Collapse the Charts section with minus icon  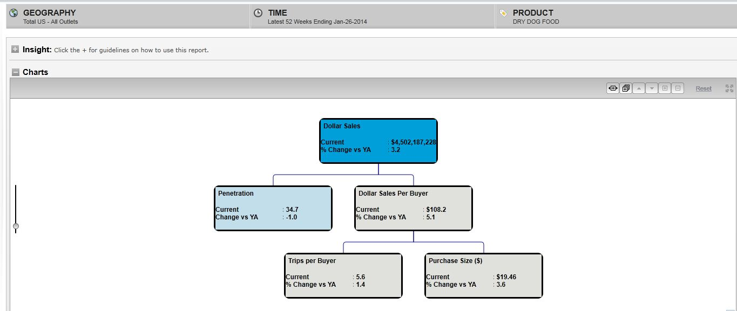point(16,72)
